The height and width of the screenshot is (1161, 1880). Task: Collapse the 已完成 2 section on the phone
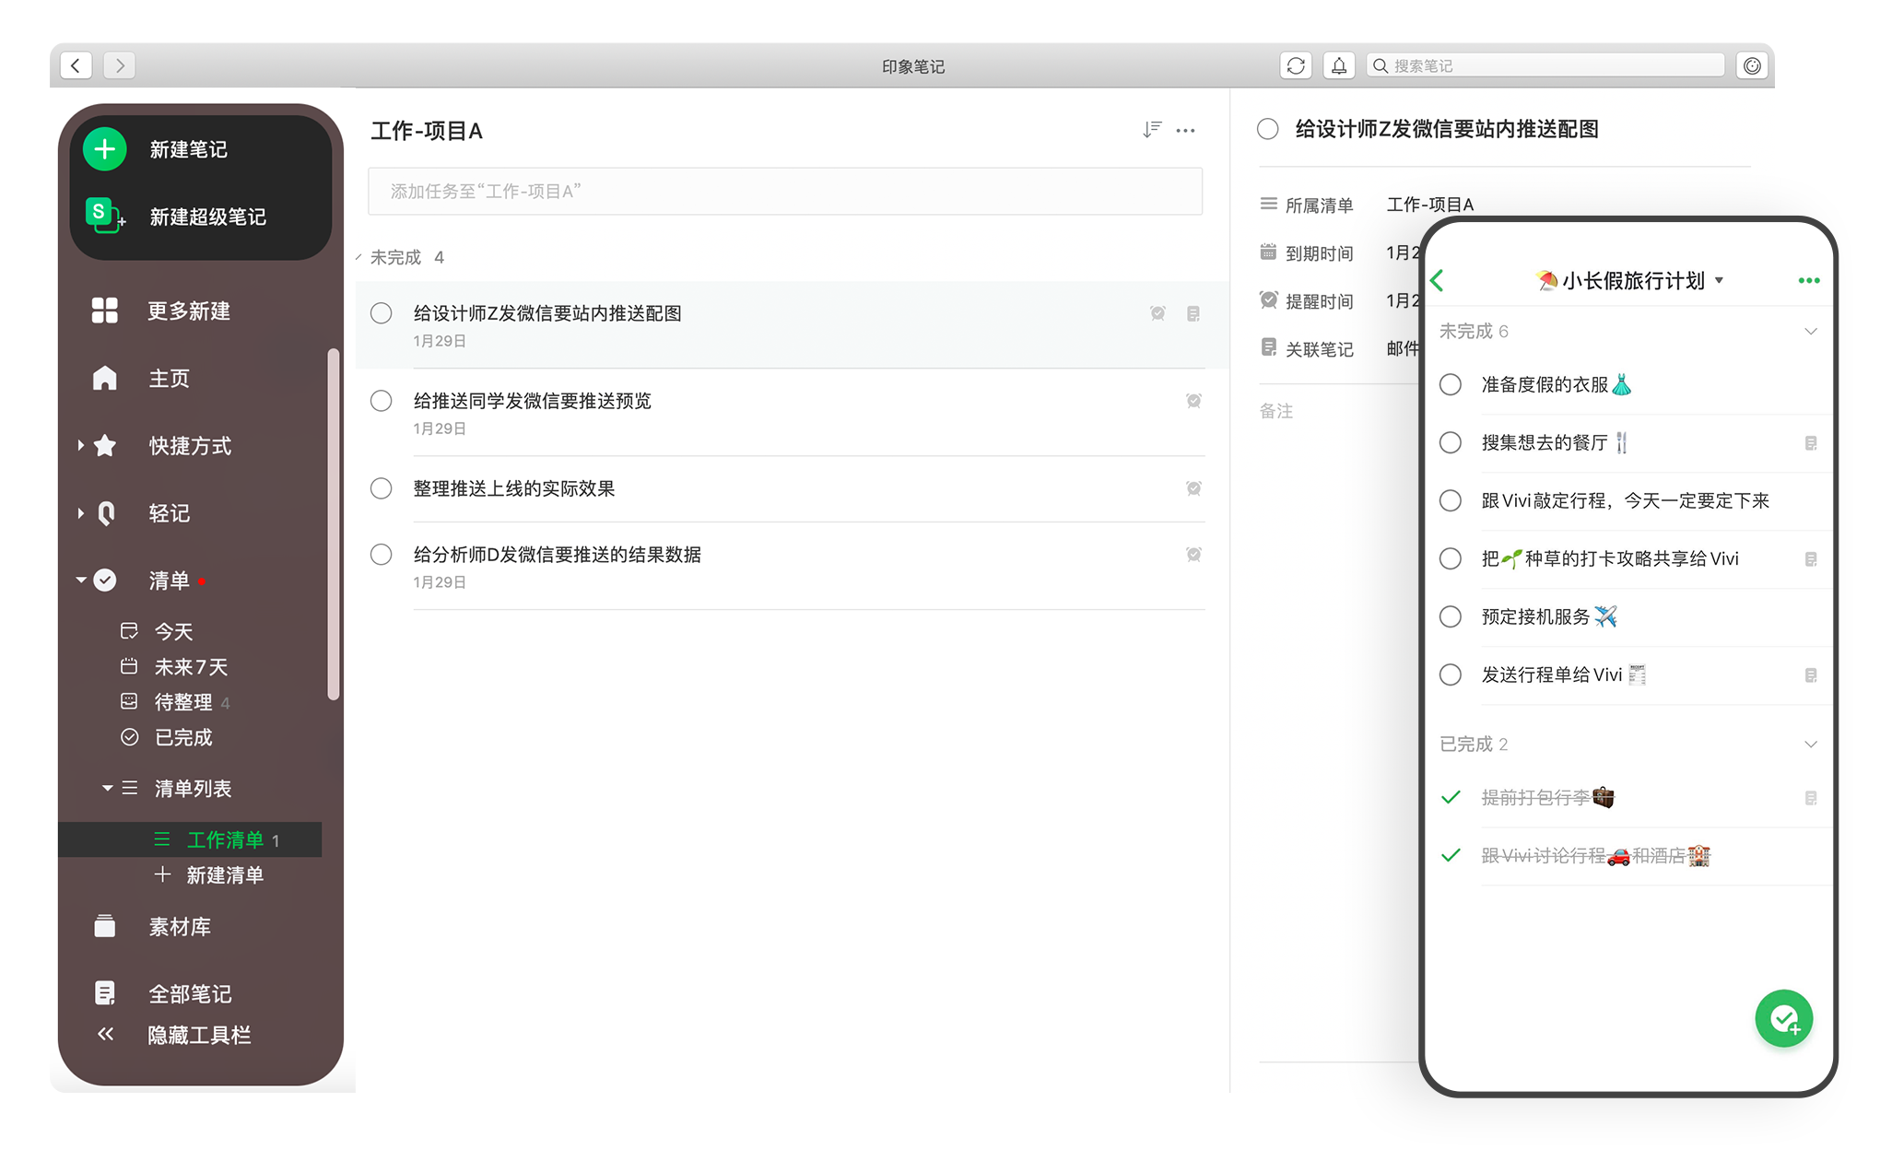[1810, 744]
